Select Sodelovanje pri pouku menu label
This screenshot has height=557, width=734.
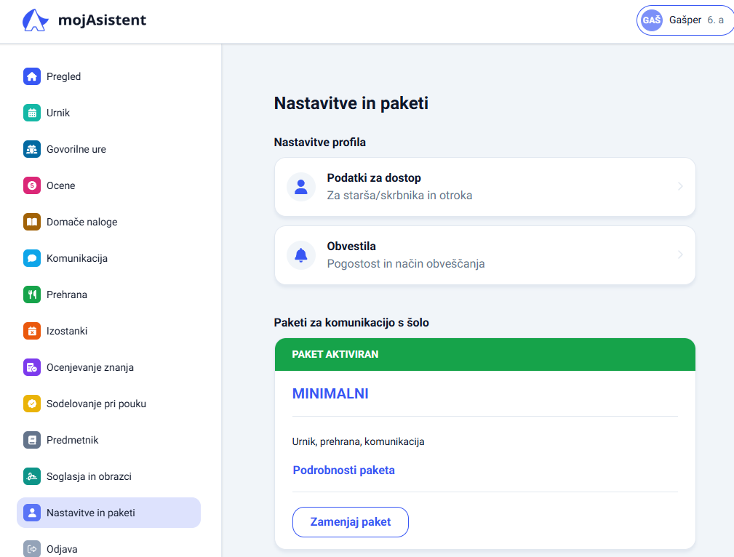(97, 404)
